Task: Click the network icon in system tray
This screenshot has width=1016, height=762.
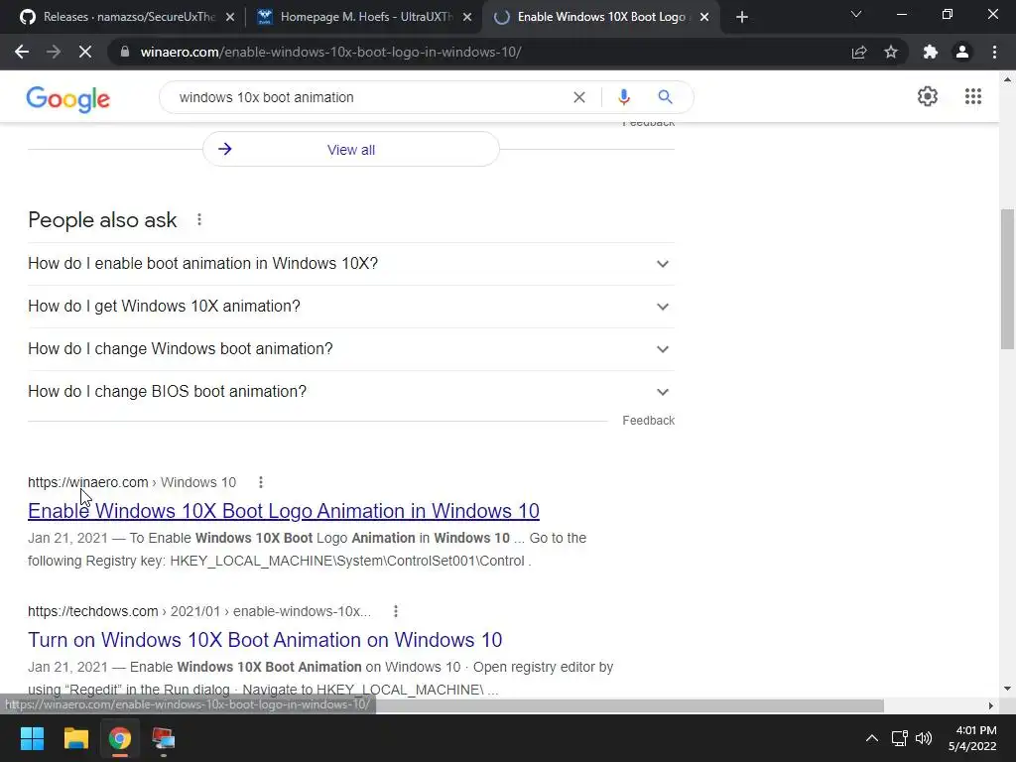Action: point(899,738)
